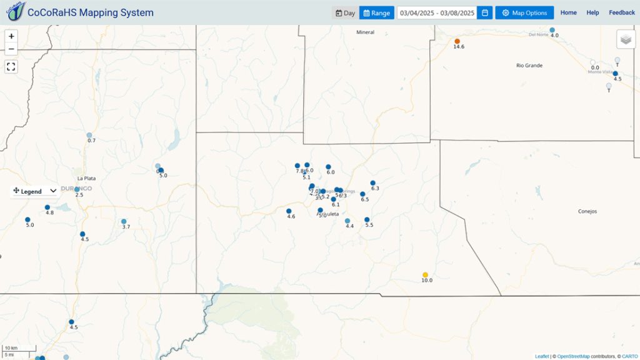Viewport: 640px width, 360px height.
Task: Click the Conejos county label
Action: tap(587, 211)
